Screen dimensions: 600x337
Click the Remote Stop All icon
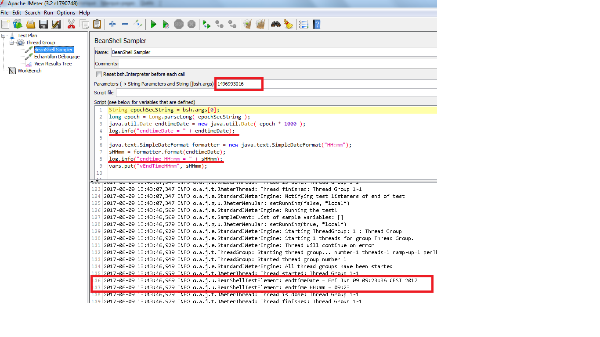[219, 24]
